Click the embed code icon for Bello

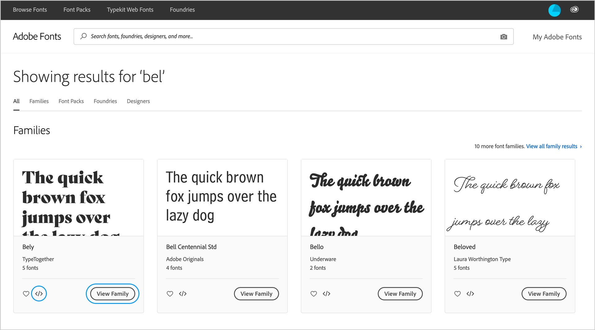coord(327,294)
